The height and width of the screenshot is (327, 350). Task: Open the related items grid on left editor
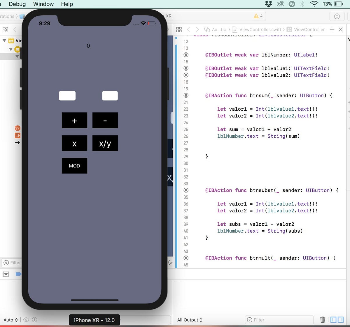tap(5, 29)
